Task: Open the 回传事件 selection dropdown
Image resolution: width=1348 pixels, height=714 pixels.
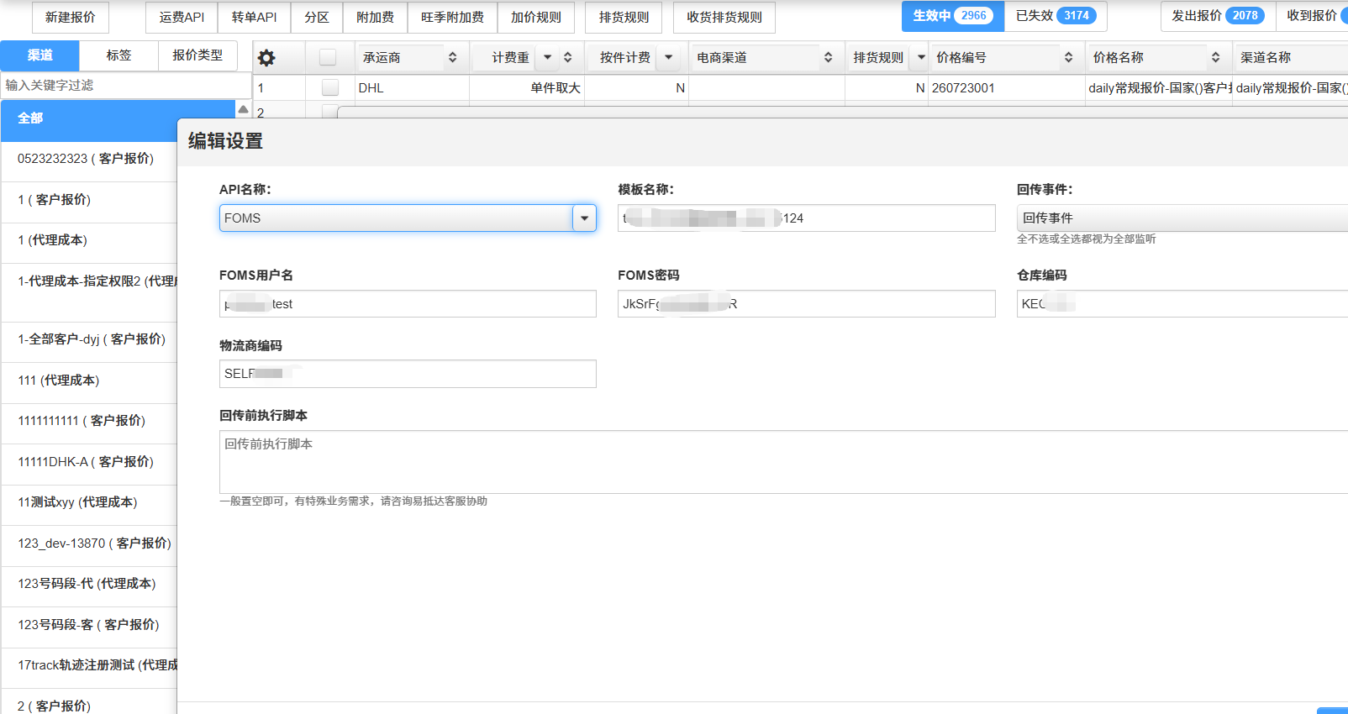Action: coord(1182,218)
